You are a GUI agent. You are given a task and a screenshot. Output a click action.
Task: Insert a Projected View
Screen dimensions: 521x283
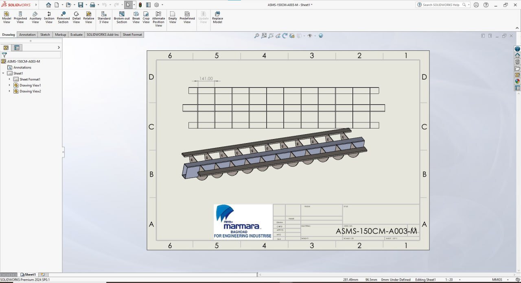point(20,17)
